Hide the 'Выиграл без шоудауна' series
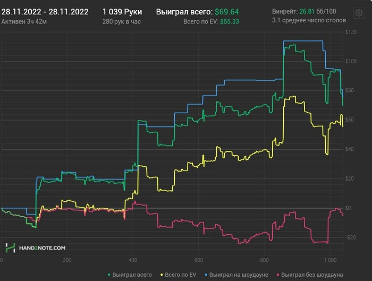This screenshot has width=372, height=281. point(312,275)
